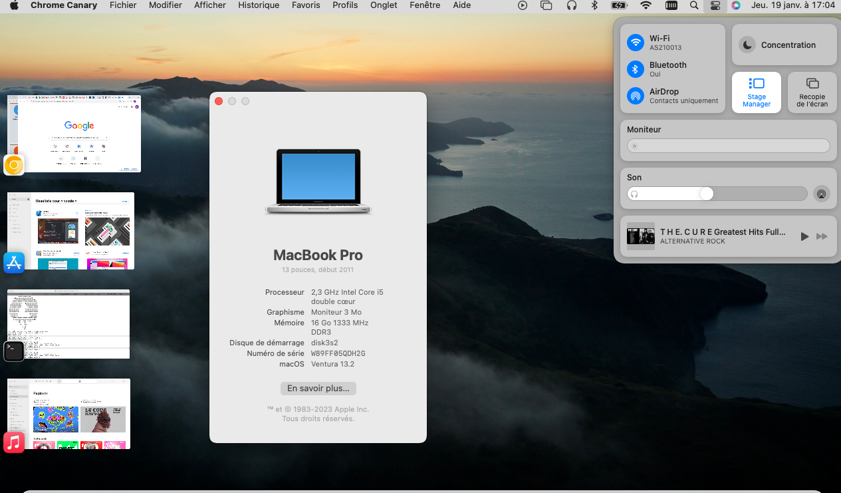841x493 pixels.
Task: Open the Historique menu
Action: 259,5
